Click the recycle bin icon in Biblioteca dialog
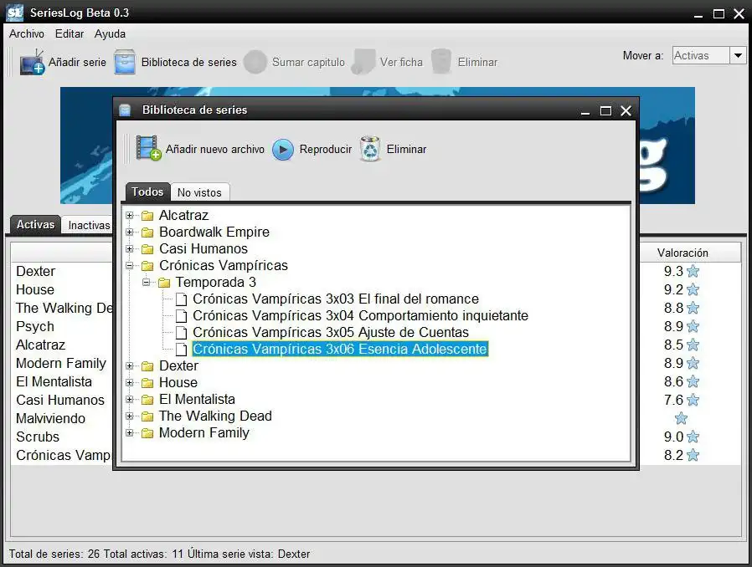 (370, 149)
